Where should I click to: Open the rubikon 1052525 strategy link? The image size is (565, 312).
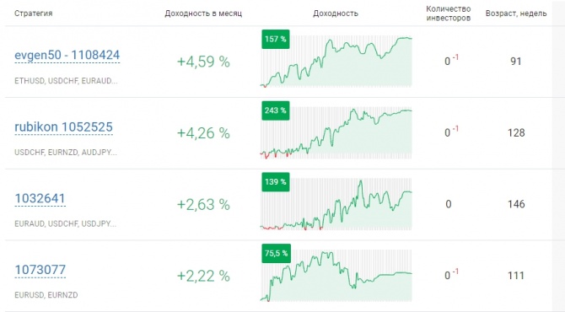[63, 126]
